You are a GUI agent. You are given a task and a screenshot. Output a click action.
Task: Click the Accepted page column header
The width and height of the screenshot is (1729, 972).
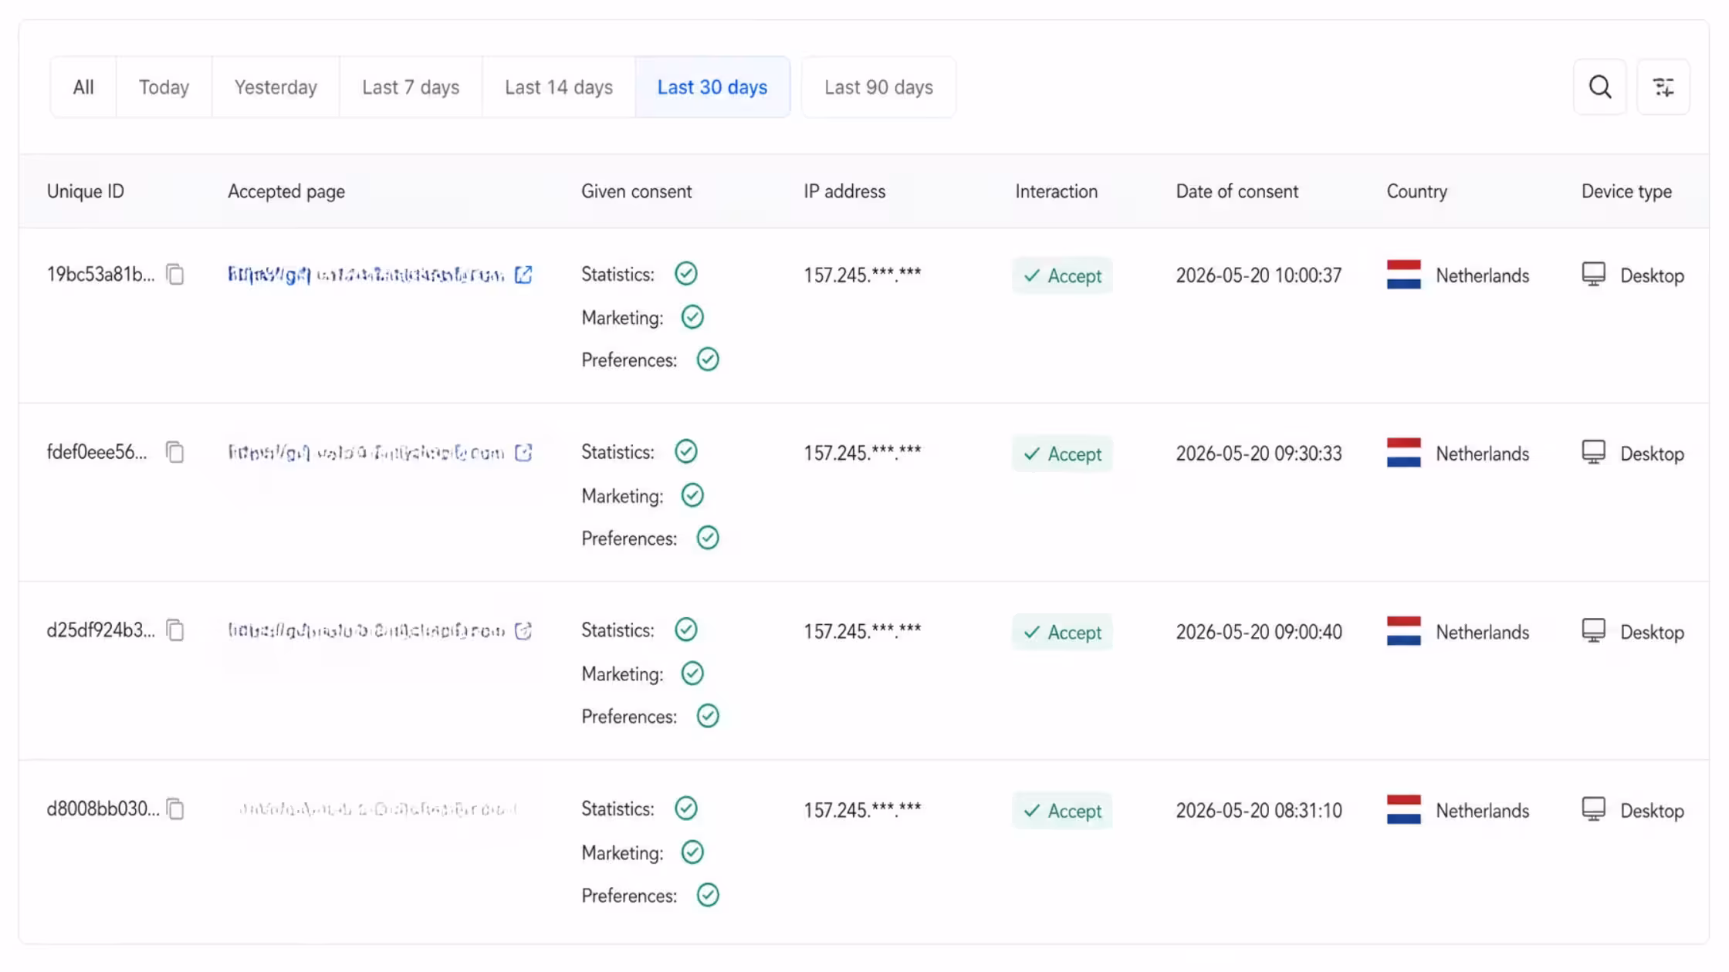coord(286,191)
